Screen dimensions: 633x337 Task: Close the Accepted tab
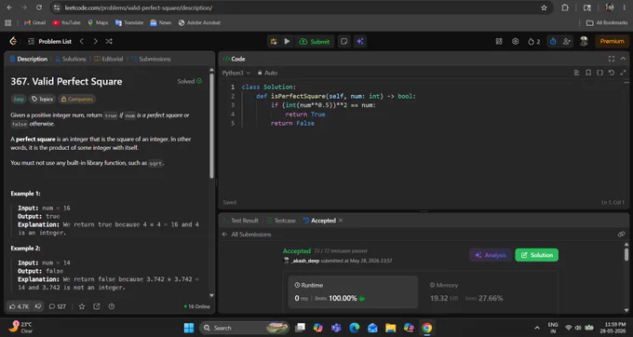[341, 221]
